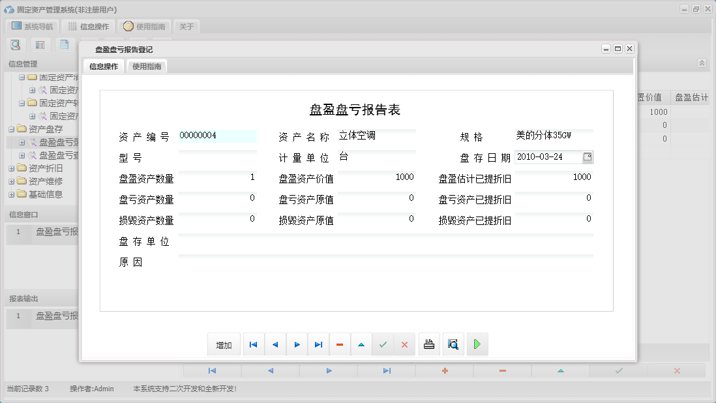Delete current record using red minus icon

tap(340, 344)
